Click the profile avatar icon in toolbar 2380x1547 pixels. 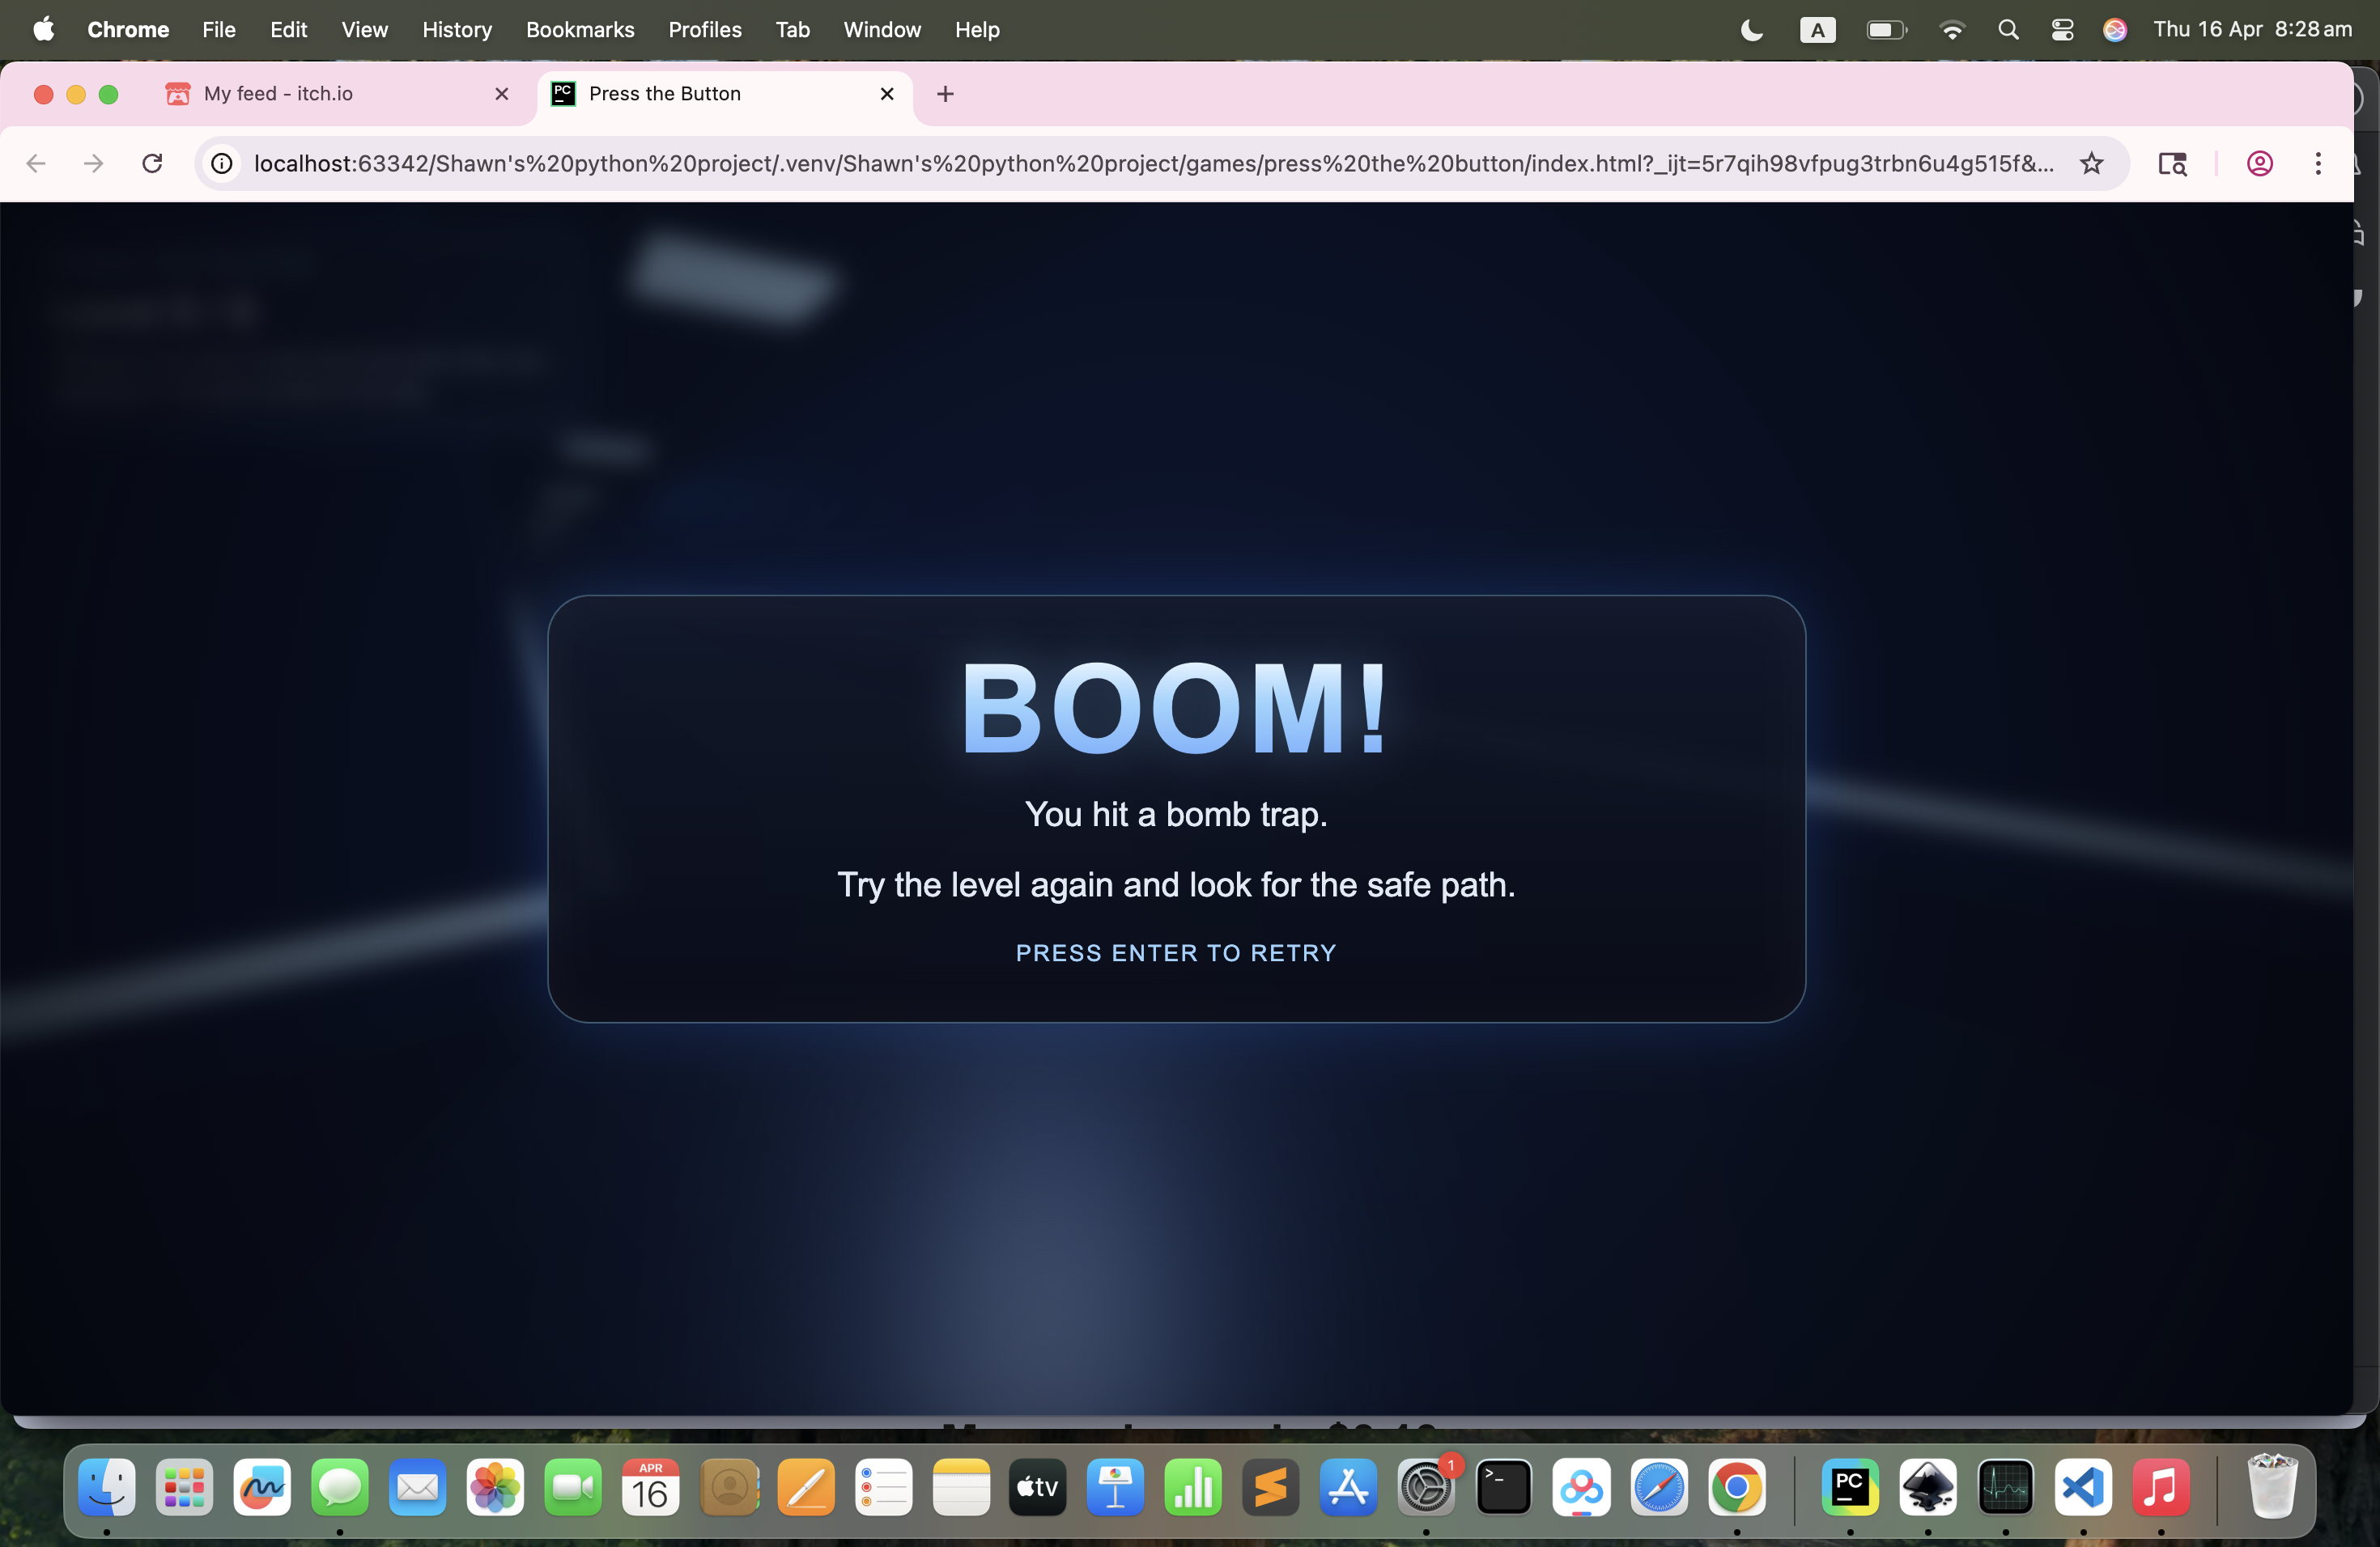click(x=2259, y=163)
